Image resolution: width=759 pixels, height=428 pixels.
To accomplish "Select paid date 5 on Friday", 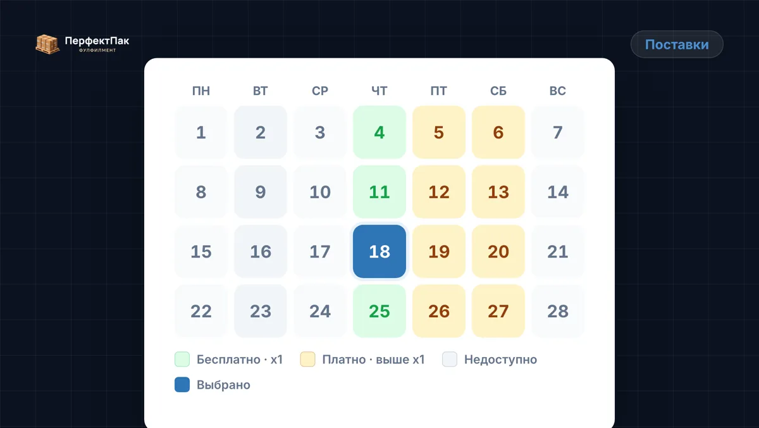I will click(439, 132).
